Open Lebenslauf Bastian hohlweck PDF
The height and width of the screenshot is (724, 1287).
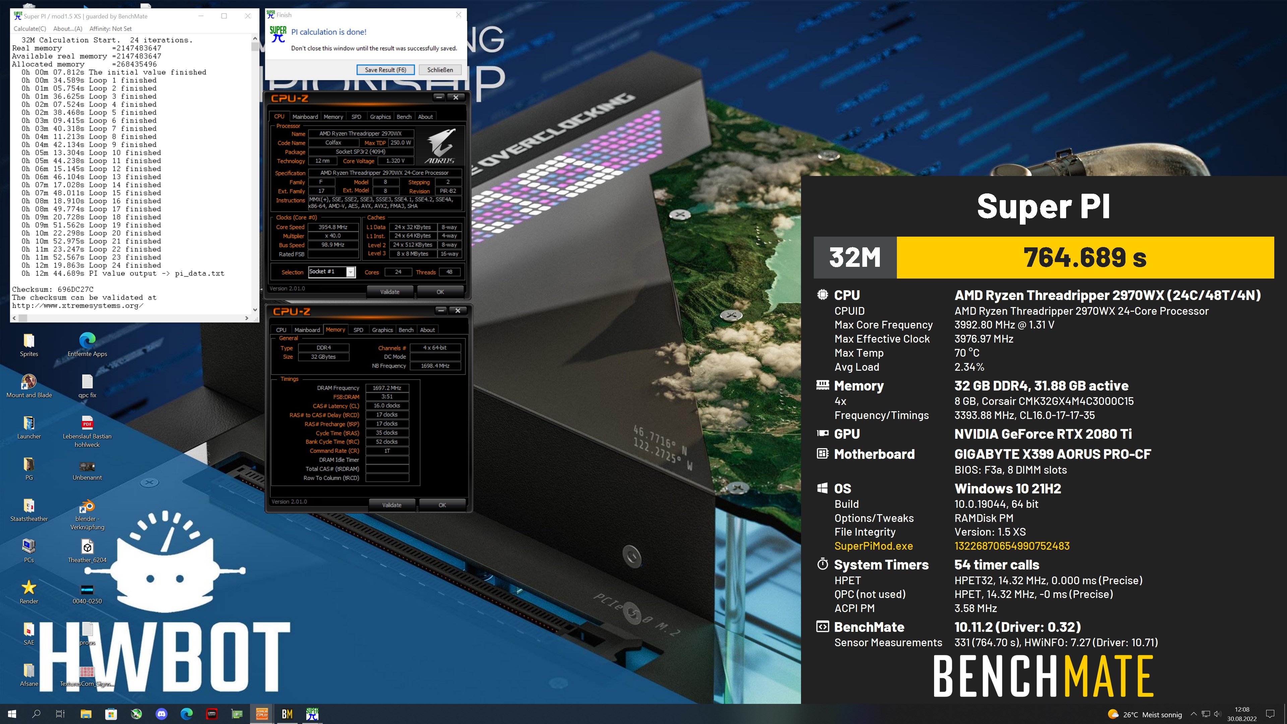87,431
